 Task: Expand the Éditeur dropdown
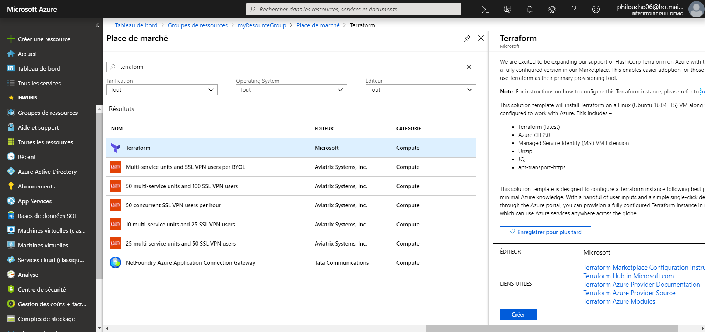click(421, 90)
